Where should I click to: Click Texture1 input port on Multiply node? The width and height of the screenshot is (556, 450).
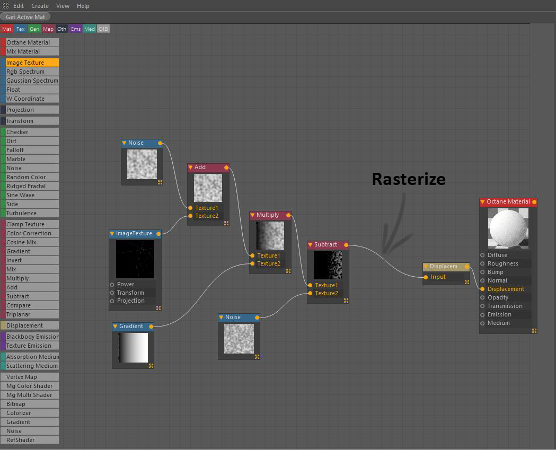point(252,255)
